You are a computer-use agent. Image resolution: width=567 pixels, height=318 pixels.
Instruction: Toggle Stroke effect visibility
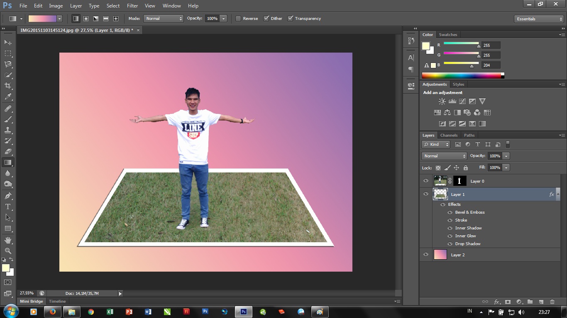tap(450, 220)
